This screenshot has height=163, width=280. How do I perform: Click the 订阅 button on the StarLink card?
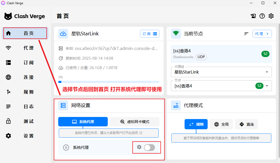click(150, 34)
